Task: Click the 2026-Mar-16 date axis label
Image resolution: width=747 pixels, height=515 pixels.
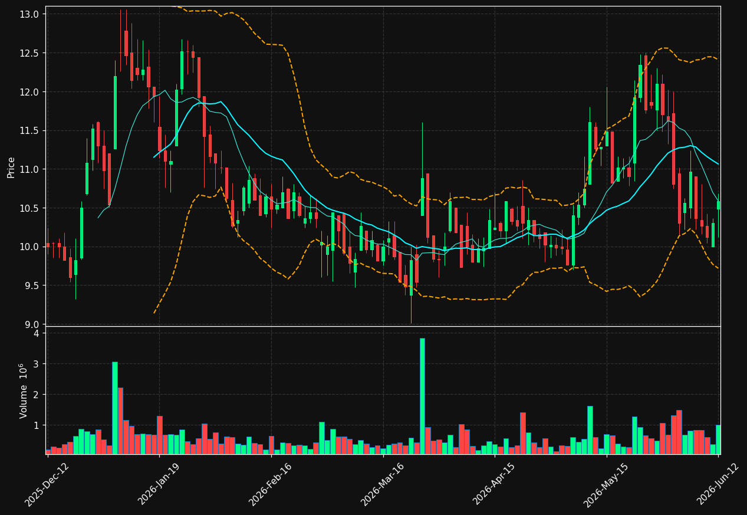Action: coord(383,484)
